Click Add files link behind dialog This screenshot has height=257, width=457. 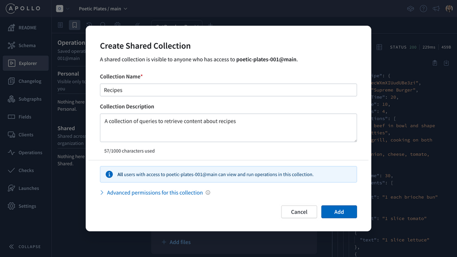click(176, 242)
